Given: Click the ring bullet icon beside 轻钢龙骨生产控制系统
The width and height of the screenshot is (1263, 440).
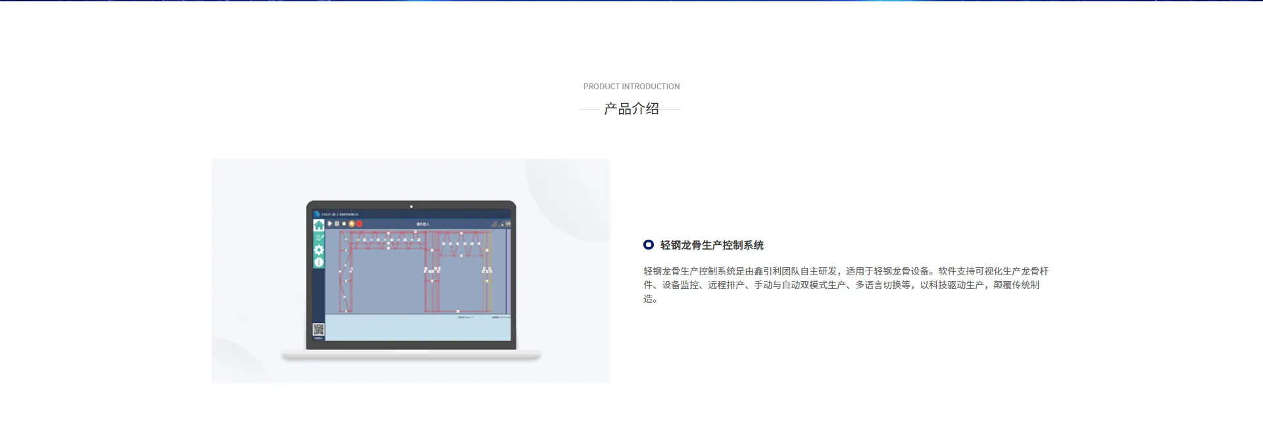Looking at the screenshot, I should coord(649,245).
